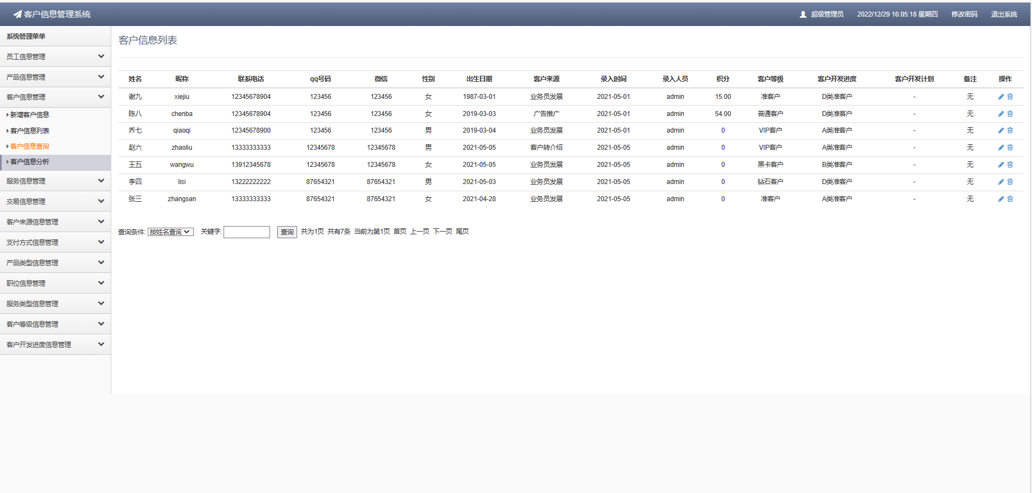This screenshot has width=1032, height=493.
Task: Click the user avatar icon beside 超级管理员
Action: pyautogui.click(x=803, y=14)
